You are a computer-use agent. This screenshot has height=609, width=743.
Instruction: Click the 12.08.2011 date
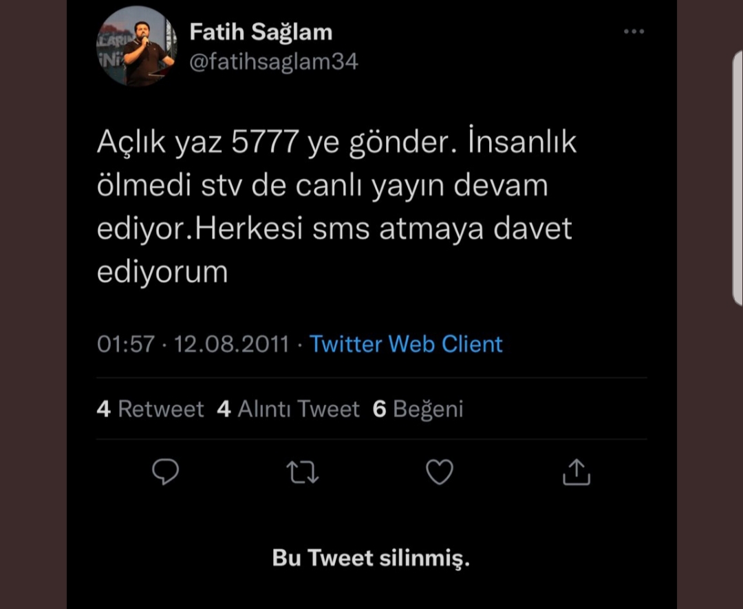click(232, 344)
